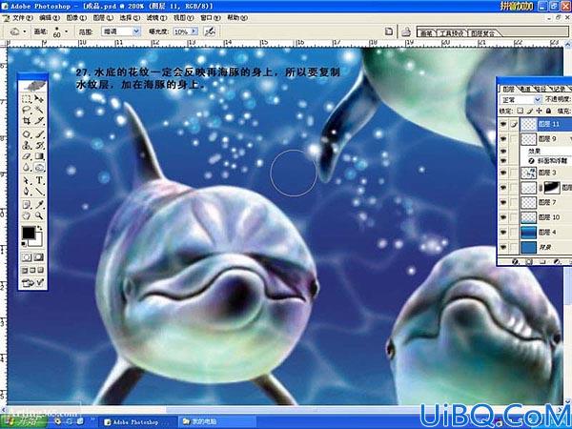Viewport: 572px width, 429px height.
Task: Select the Path Selection tool
Action: pyautogui.click(x=27, y=180)
